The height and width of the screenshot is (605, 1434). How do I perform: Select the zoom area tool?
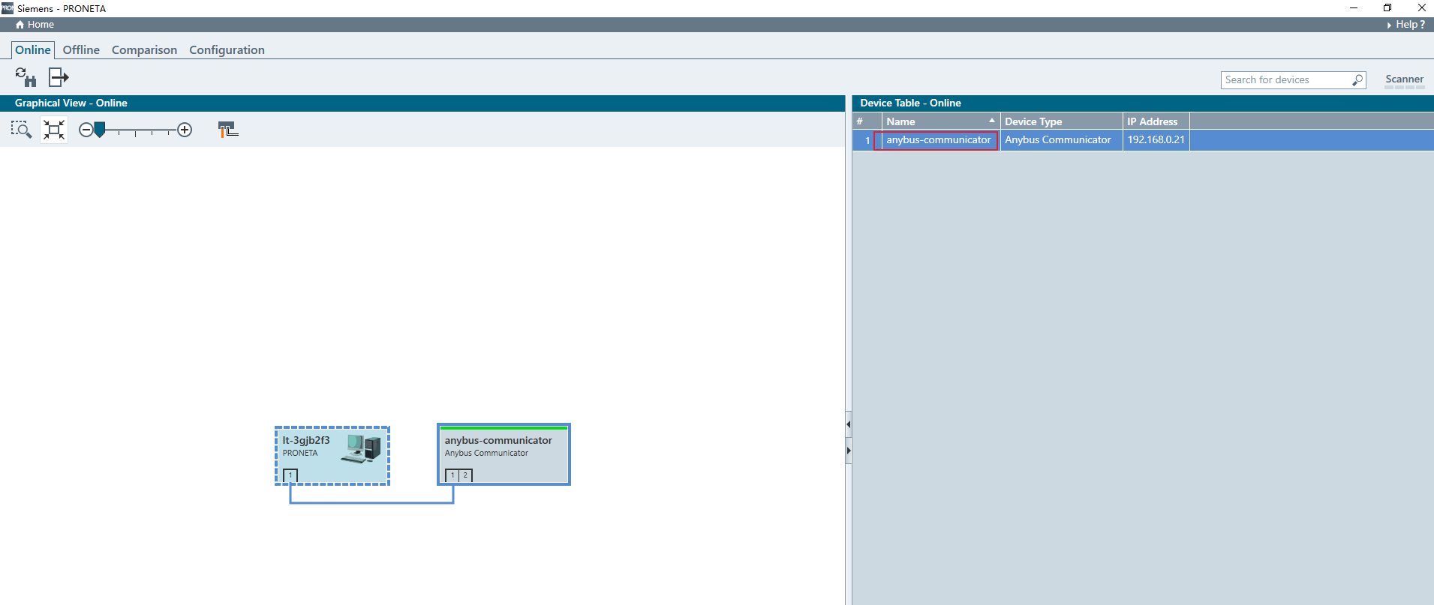(21, 130)
